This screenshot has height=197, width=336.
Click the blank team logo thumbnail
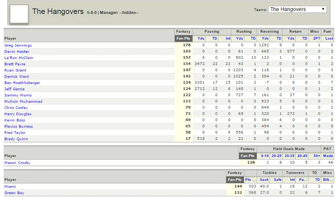19,14
